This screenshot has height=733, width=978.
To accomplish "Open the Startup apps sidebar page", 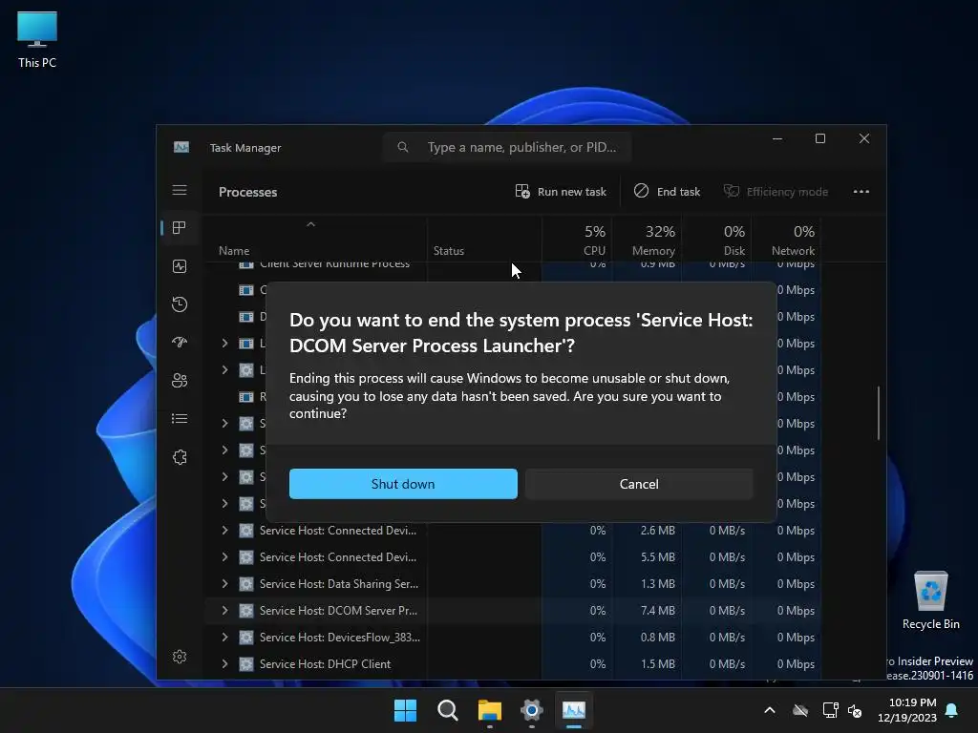I will coord(180,343).
